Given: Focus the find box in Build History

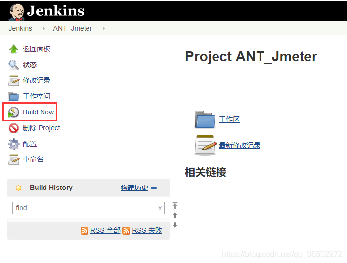Looking at the screenshot, I should tap(88, 208).
